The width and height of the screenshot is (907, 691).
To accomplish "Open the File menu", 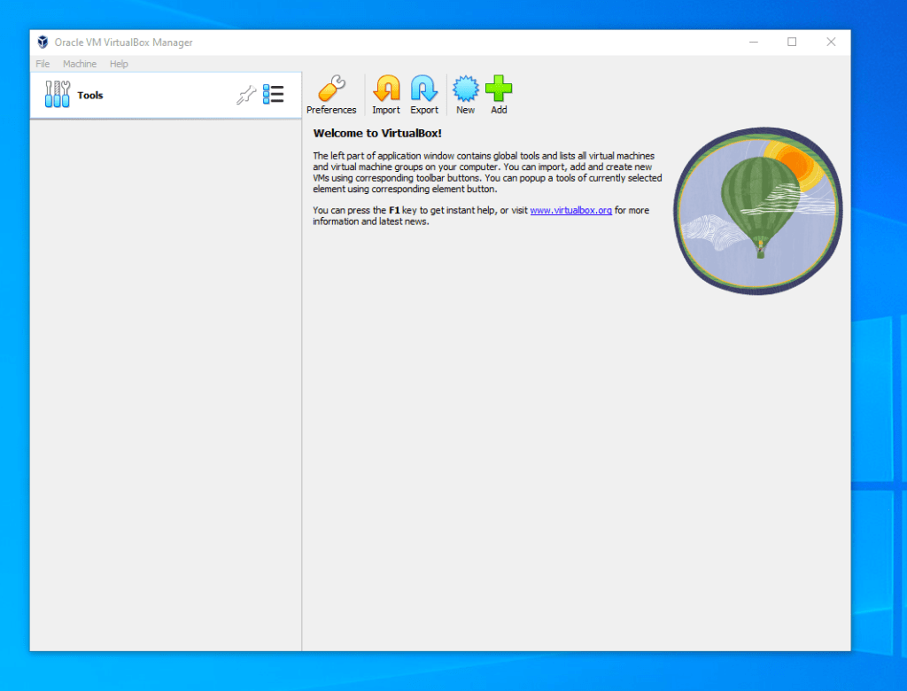I will pos(43,64).
